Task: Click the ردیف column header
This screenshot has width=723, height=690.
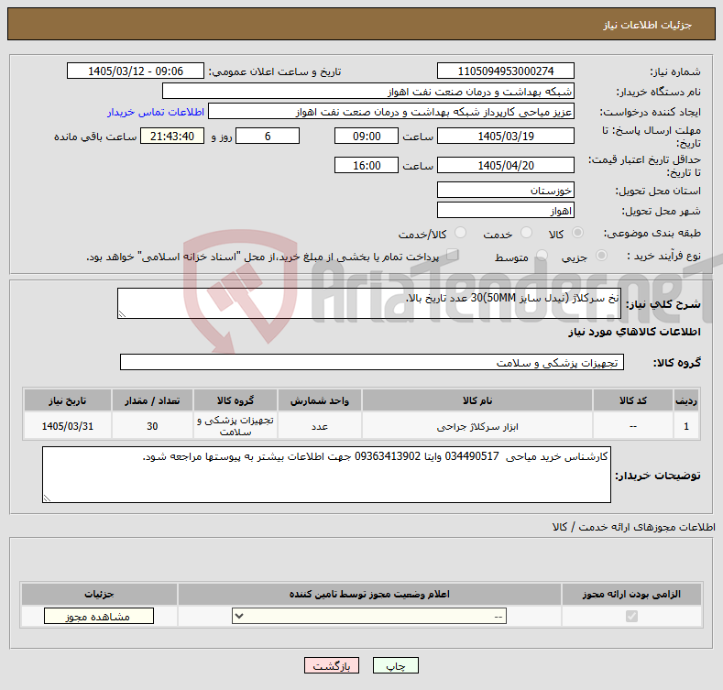Action: click(x=686, y=400)
